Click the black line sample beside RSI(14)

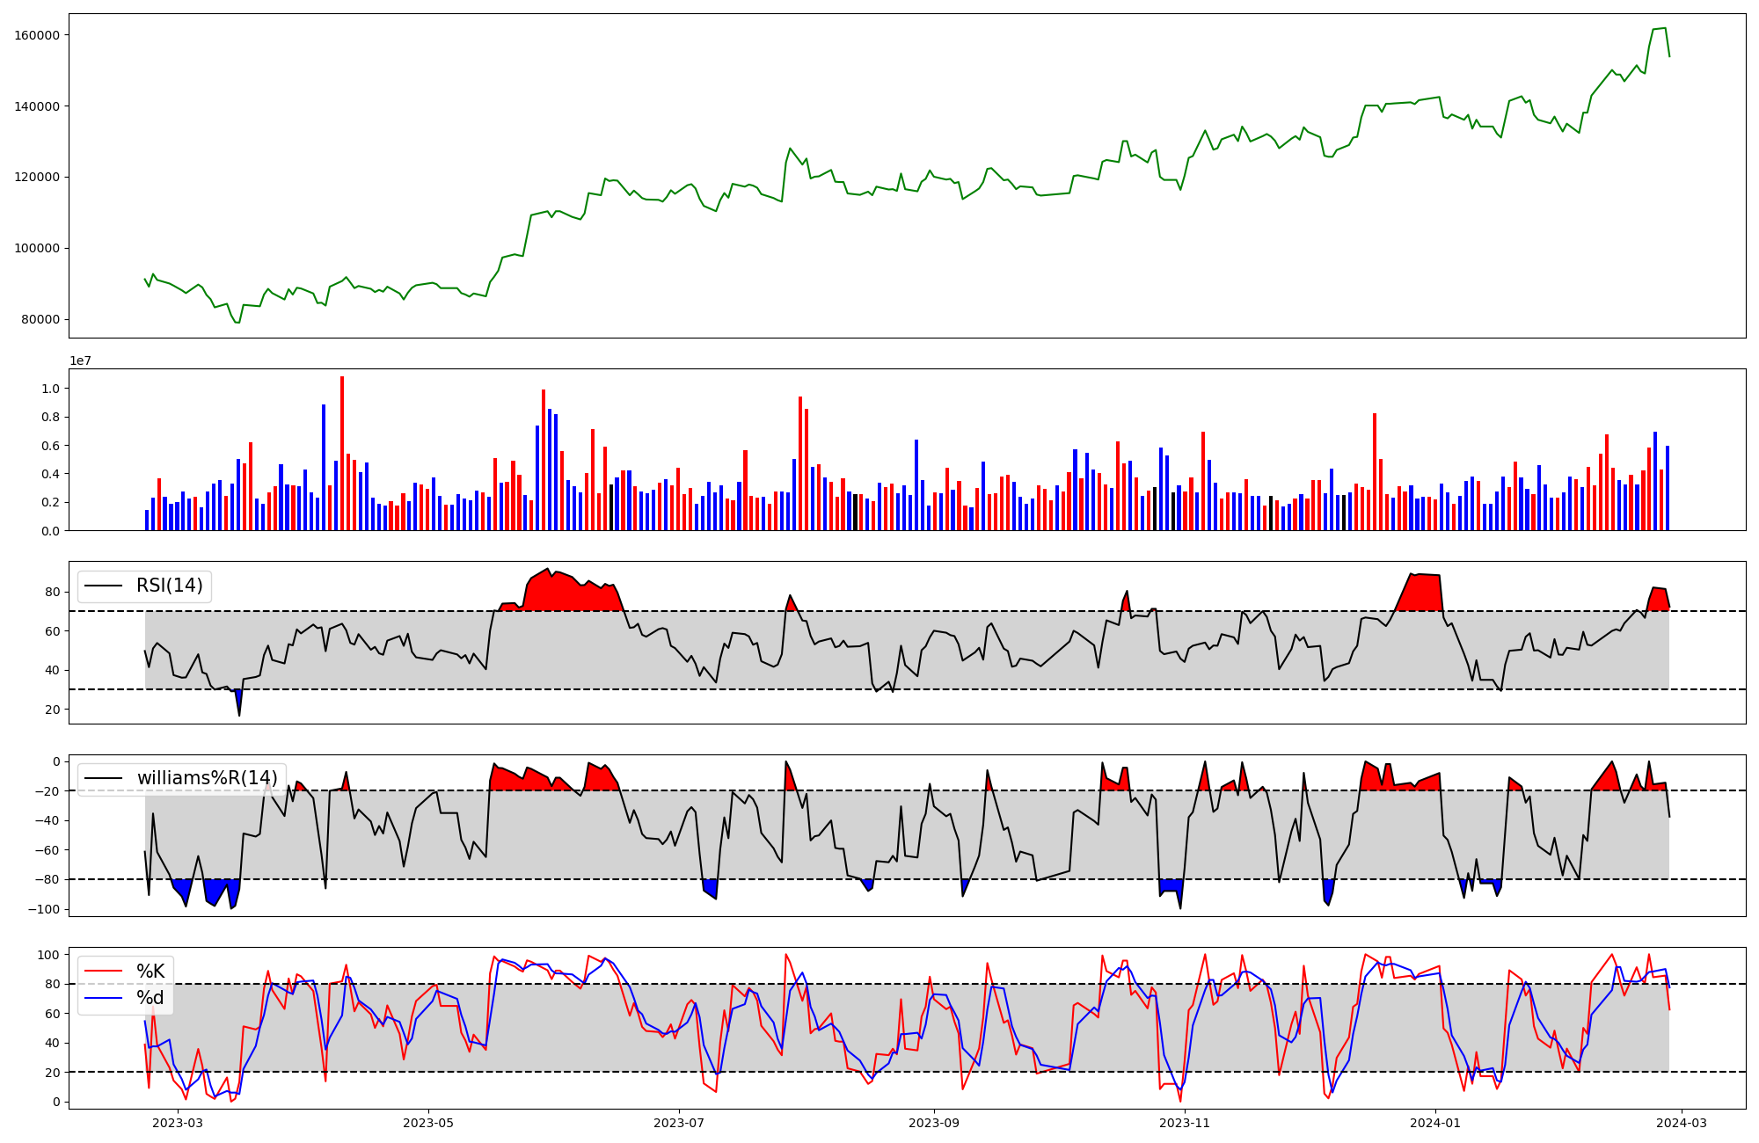pos(102,586)
